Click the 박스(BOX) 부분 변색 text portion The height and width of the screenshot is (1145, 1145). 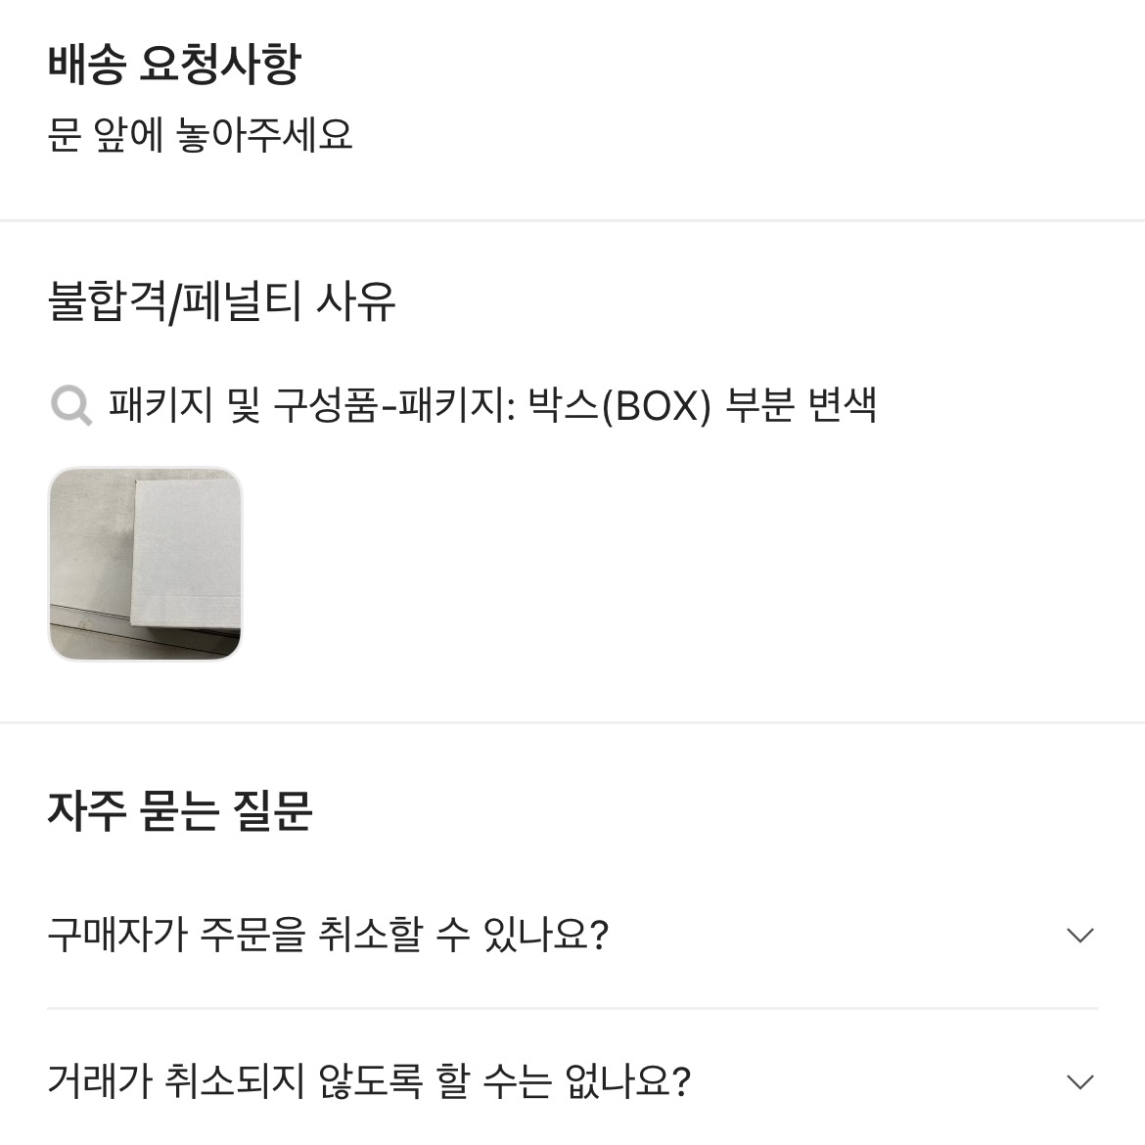click(701, 404)
